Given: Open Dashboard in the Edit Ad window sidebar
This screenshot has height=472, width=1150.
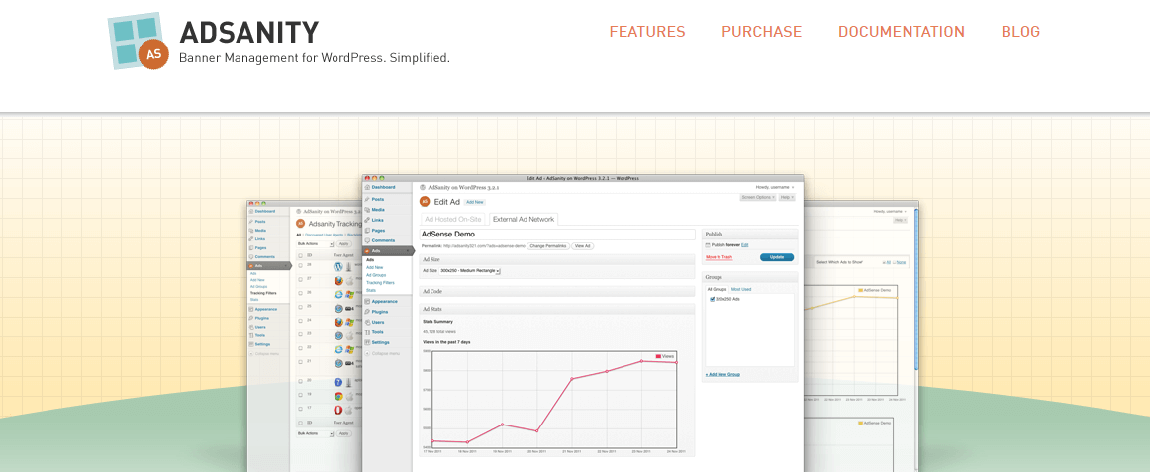Looking at the screenshot, I should pyautogui.click(x=383, y=188).
